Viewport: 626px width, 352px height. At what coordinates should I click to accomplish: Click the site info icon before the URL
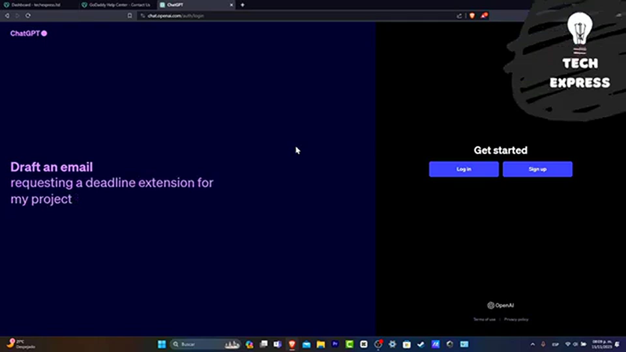pyautogui.click(x=142, y=16)
